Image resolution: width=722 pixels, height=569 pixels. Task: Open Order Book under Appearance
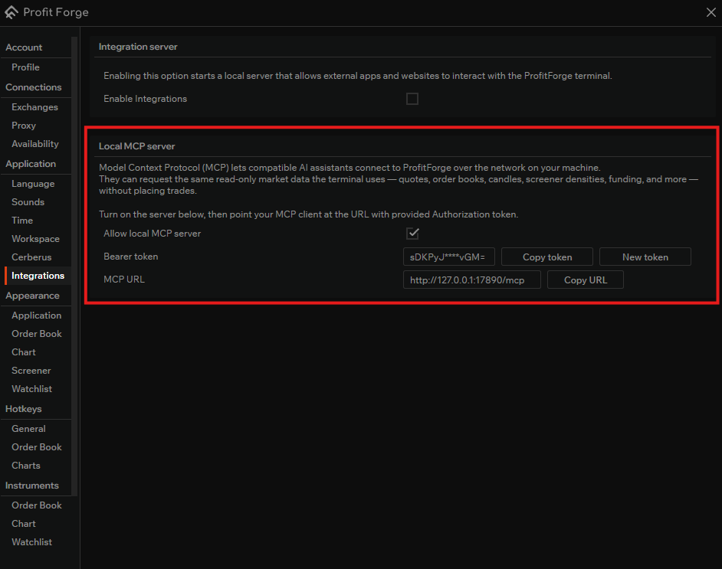[x=36, y=334]
